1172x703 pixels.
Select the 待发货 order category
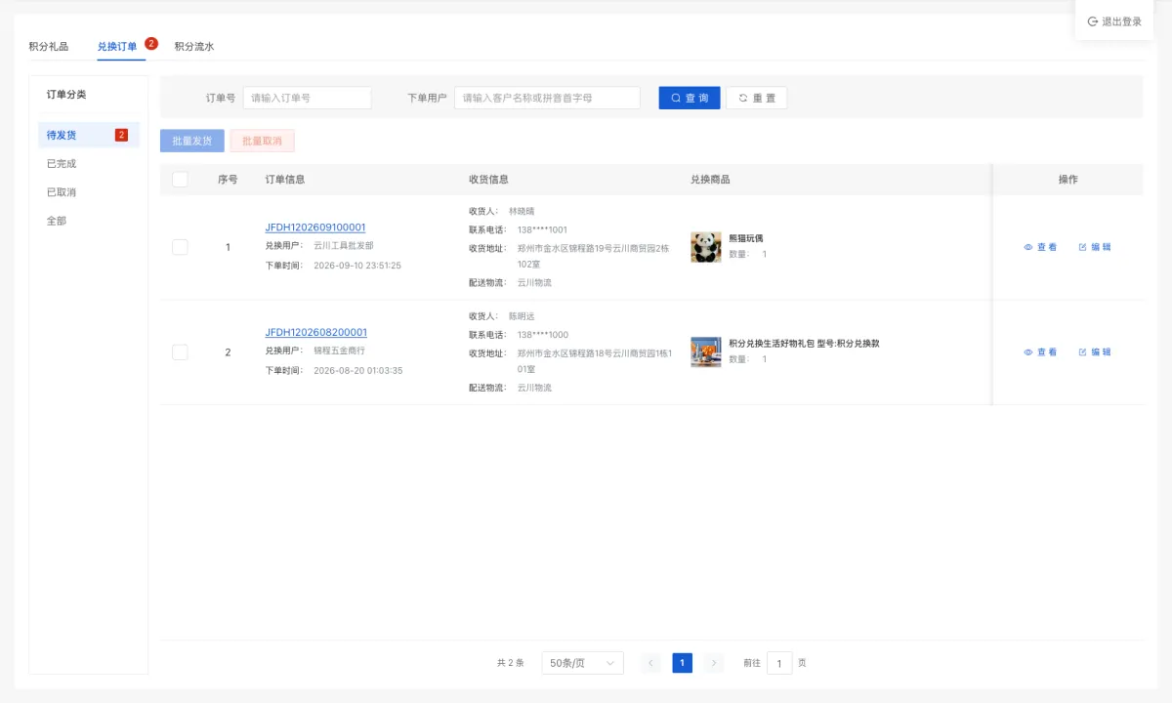tap(89, 135)
